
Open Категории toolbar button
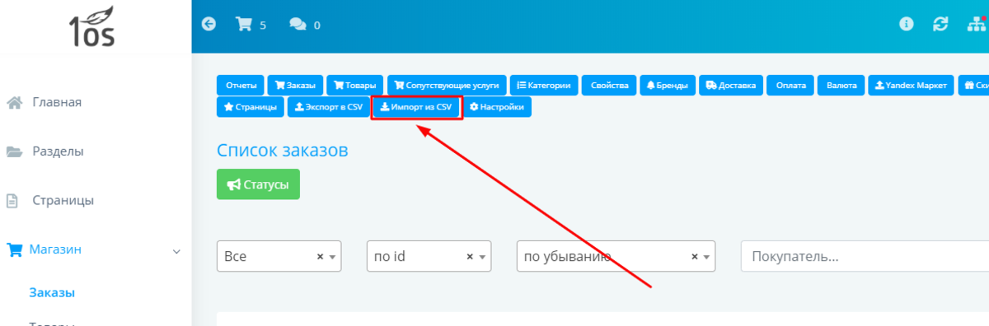(x=544, y=85)
